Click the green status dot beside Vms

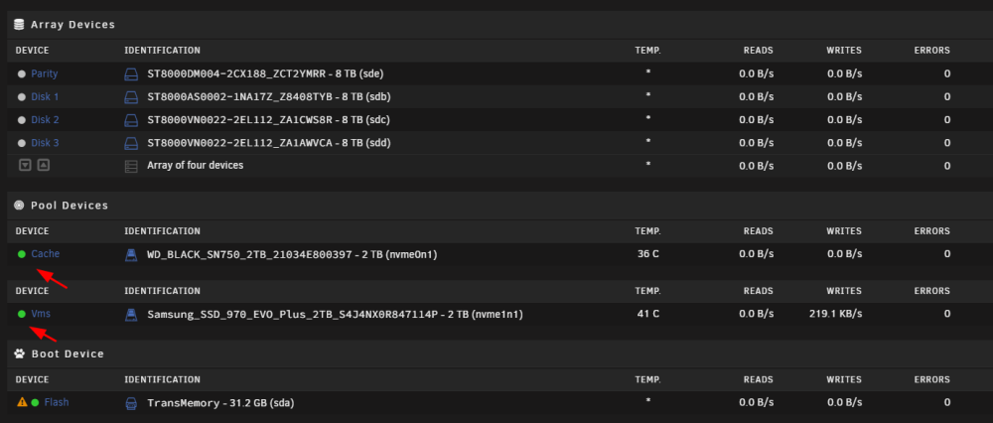tap(22, 314)
